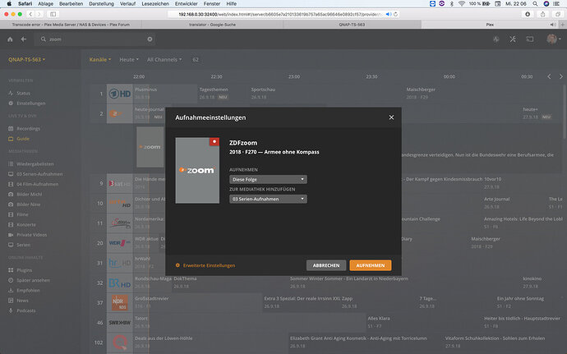Open Erweiterte Einstellungen link
This screenshot has width=567, height=354.
point(205,265)
